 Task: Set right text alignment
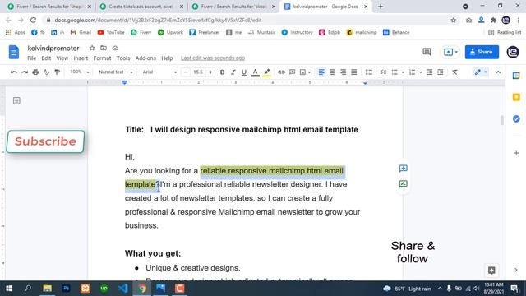tap(343, 72)
